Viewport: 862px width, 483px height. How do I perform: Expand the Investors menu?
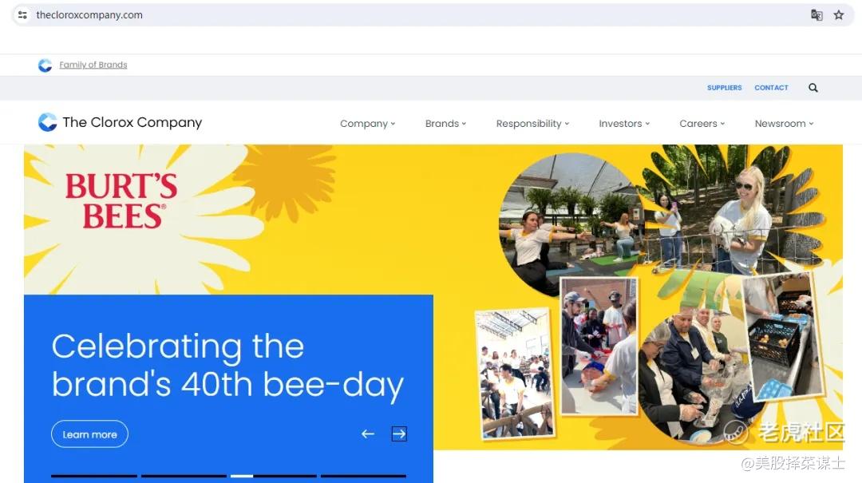(624, 124)
